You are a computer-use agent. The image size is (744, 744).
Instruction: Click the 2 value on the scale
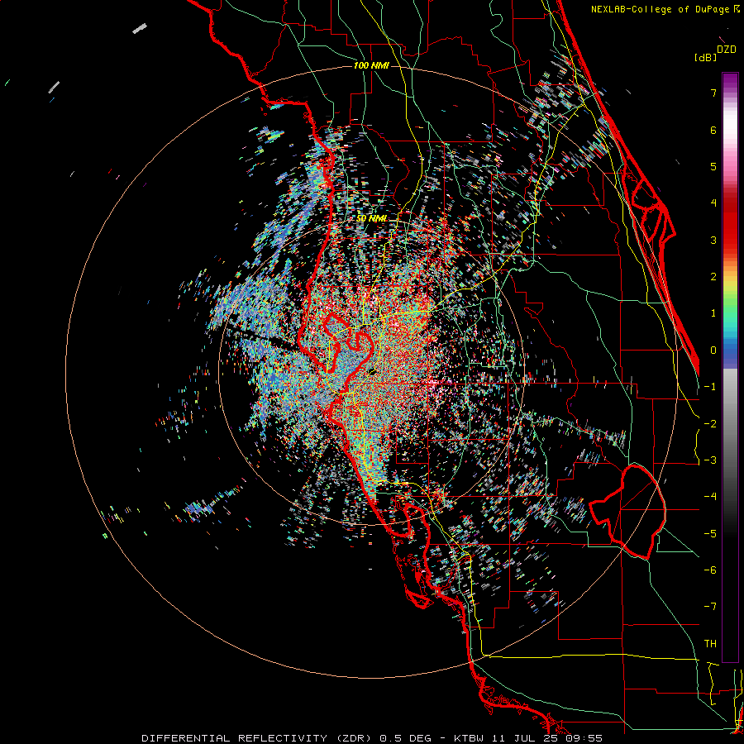pyautogui.click(x=713, y=277)
